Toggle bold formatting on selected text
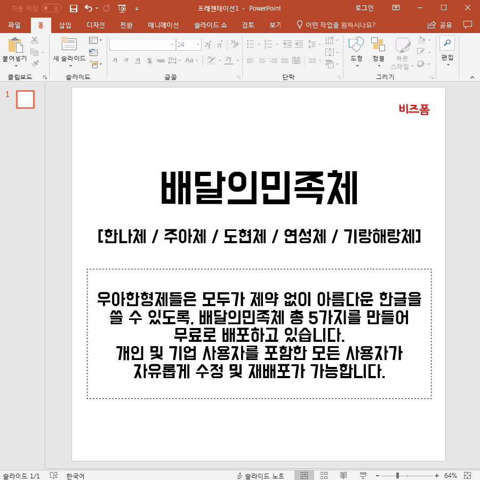This screenshot has height=480, width=480. (x=115, y=60)
